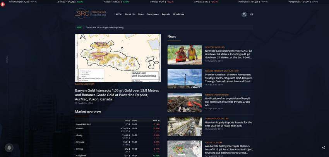This screenshot has width=329, height=157.
Task: Open Uranium Royalty First Quarter results headline
Action: (228, 124)
